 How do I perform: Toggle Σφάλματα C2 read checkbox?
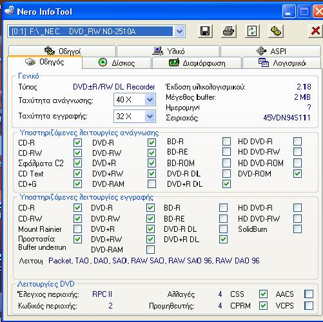(77, 163)
